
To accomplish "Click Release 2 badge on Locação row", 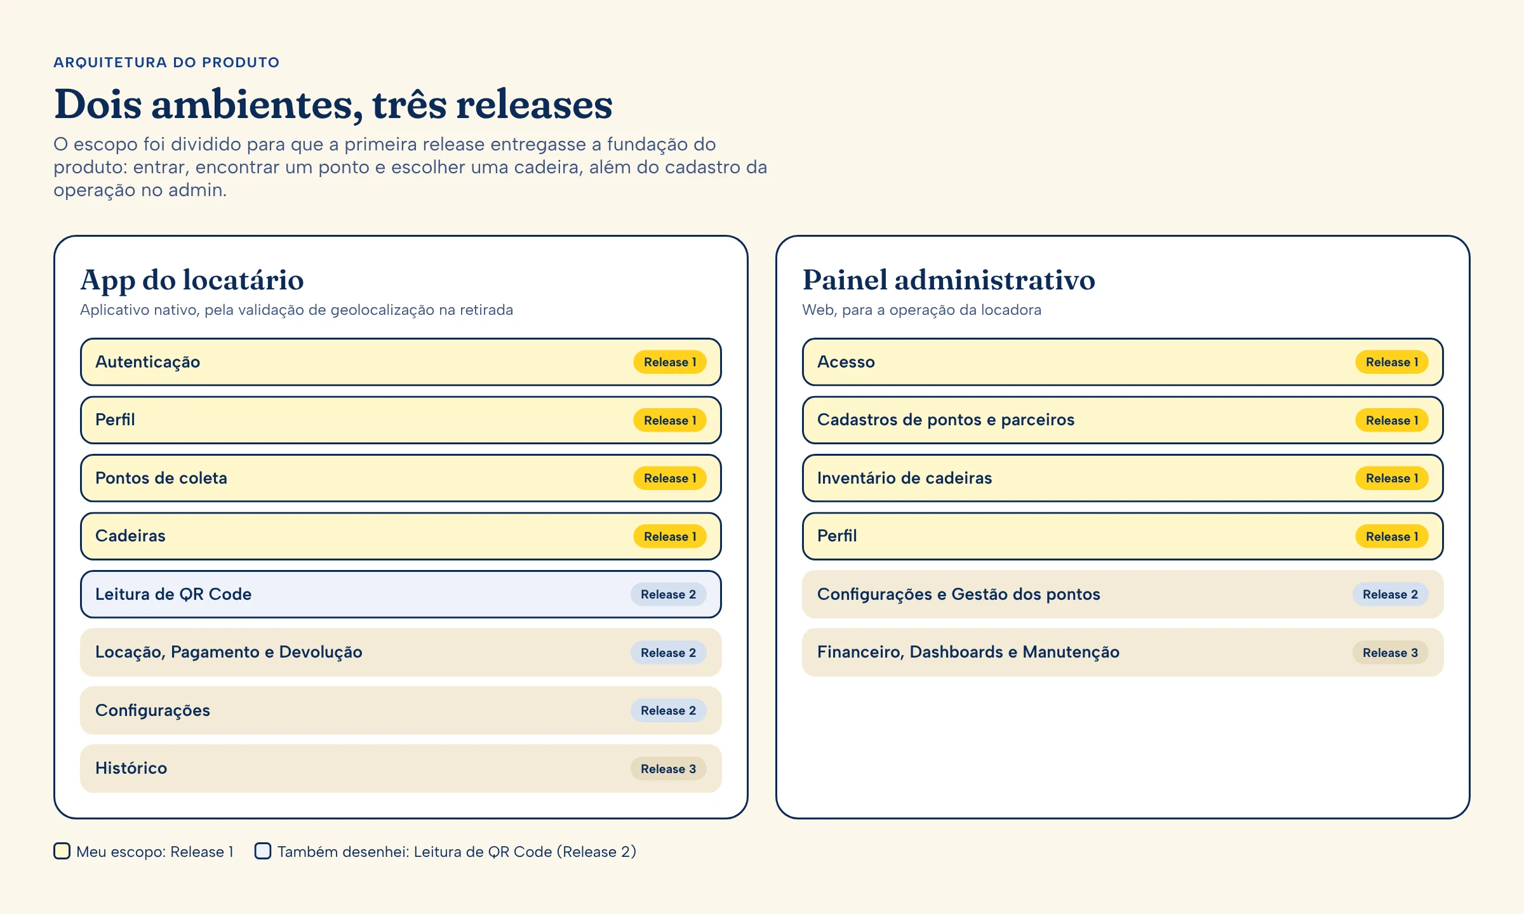I will (668, 652).
